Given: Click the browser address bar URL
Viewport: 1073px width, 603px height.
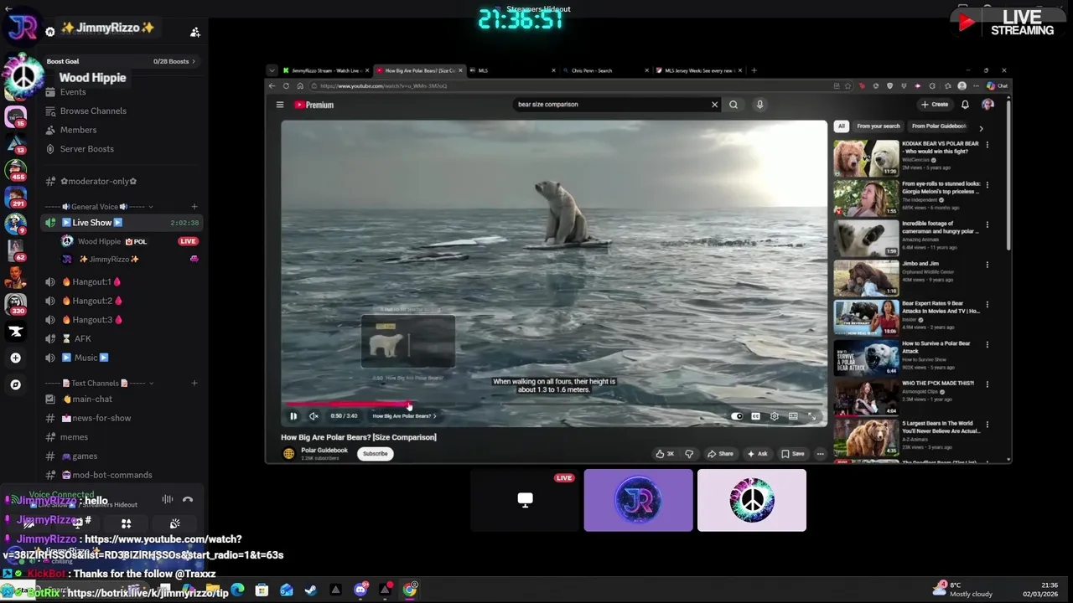Looking at the screenshot, I should [386, 85].
